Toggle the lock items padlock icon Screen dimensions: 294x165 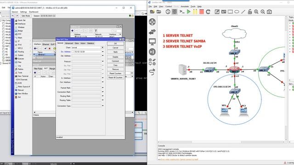(250, 12)
